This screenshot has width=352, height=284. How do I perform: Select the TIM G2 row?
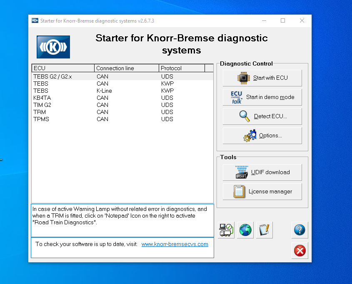122,105
